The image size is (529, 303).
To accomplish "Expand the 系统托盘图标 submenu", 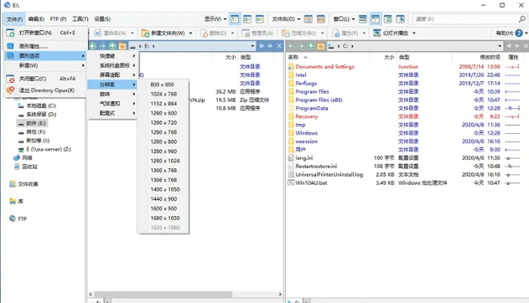I will [112, 65].
